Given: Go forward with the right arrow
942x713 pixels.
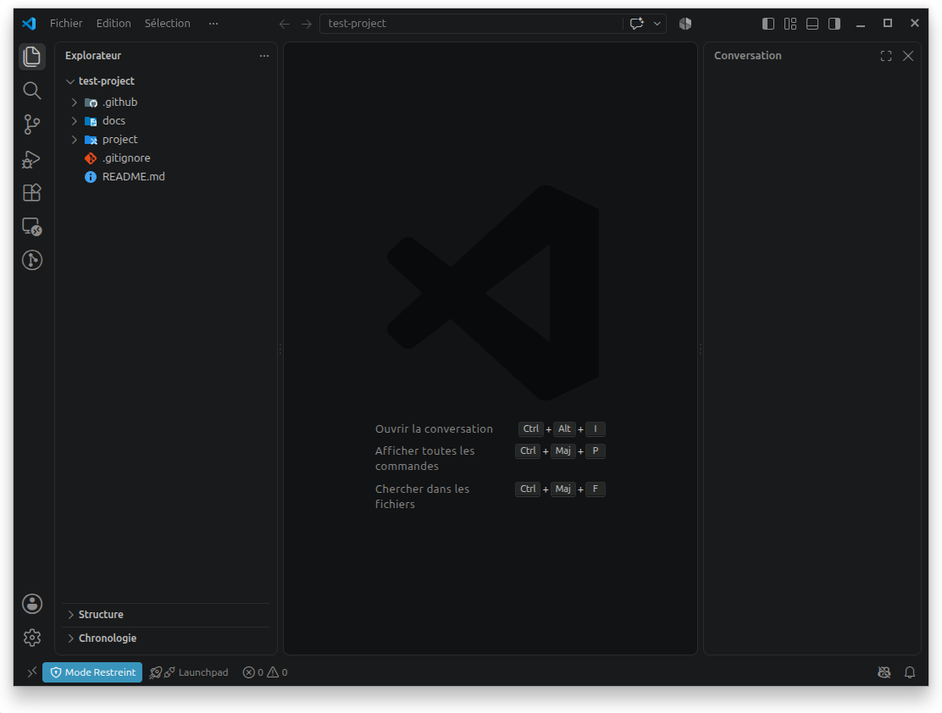Looking at the screenshot, I should pos(307,24).
